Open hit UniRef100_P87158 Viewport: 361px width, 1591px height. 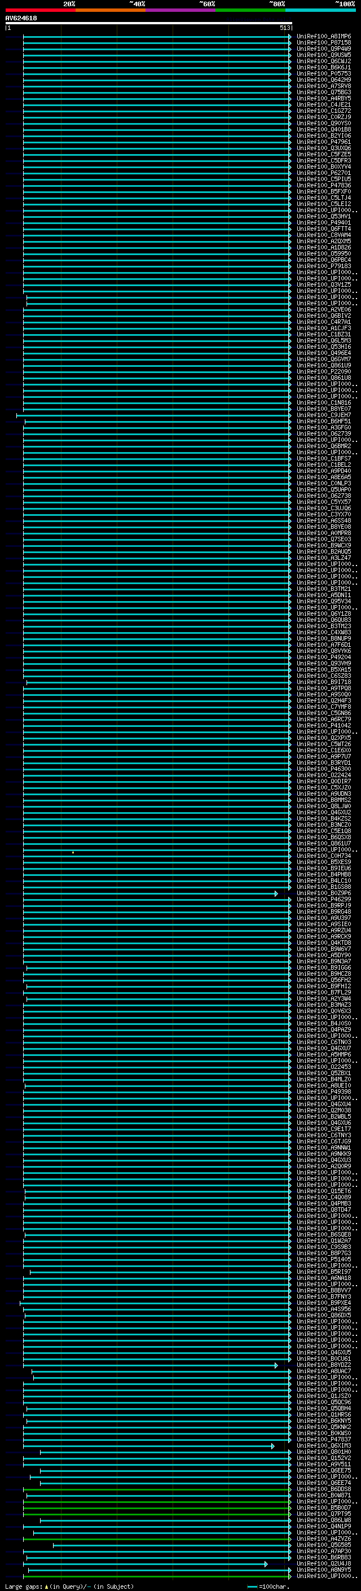tap(323, 43)
